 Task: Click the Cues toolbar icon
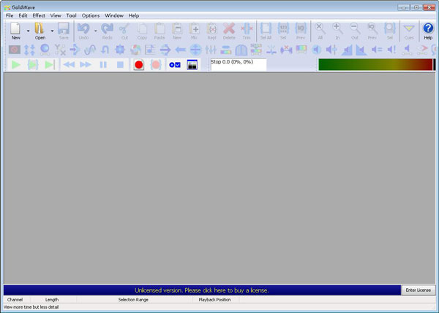pyautogui.click(x=409, y=30)
